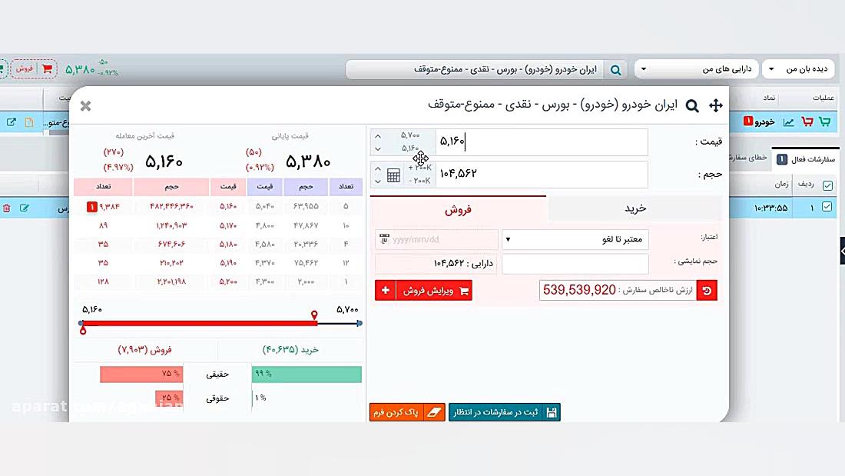Image resolution: width=845 pixels, height=476 pixels.
Task: Click the sell volume 482,446,360 cell
Action: click(171, 206)
